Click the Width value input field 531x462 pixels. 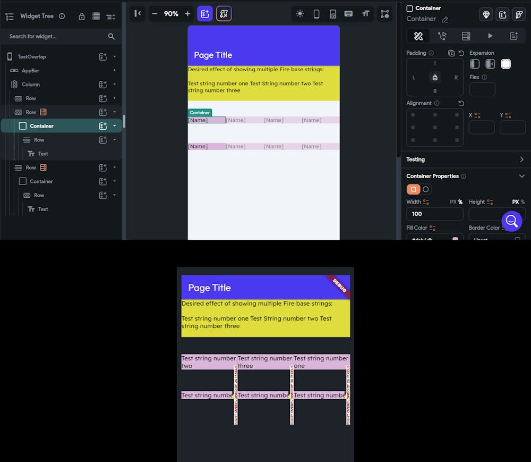click(434, 214)
